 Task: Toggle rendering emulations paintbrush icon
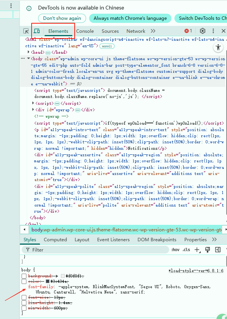coord(208,250)
